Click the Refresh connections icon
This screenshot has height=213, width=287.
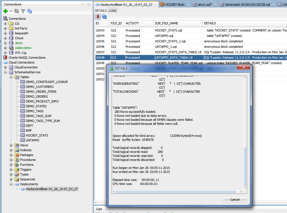point(16,11)
